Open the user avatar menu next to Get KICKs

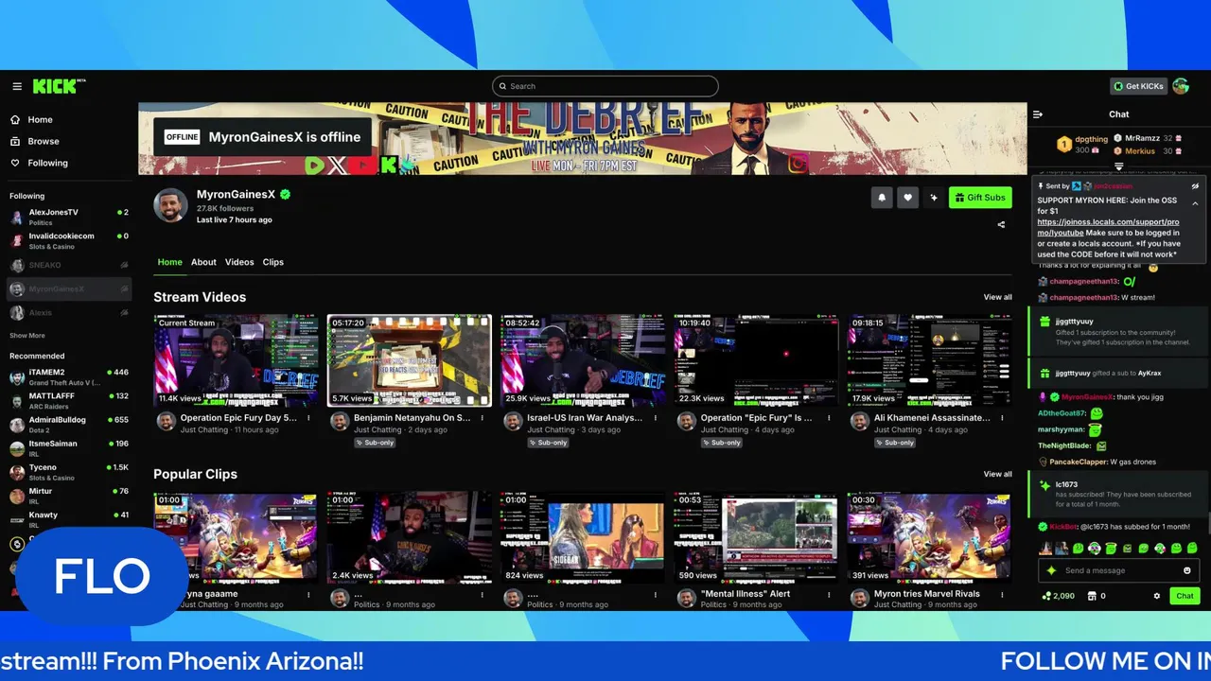pyautogui.click(x=1181, y=86)
